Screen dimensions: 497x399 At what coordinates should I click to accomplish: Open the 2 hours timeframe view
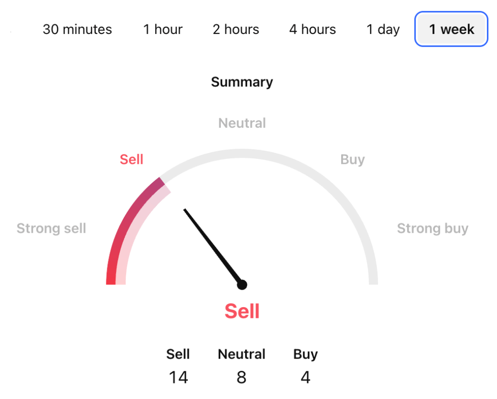click(x=236, y=29)
